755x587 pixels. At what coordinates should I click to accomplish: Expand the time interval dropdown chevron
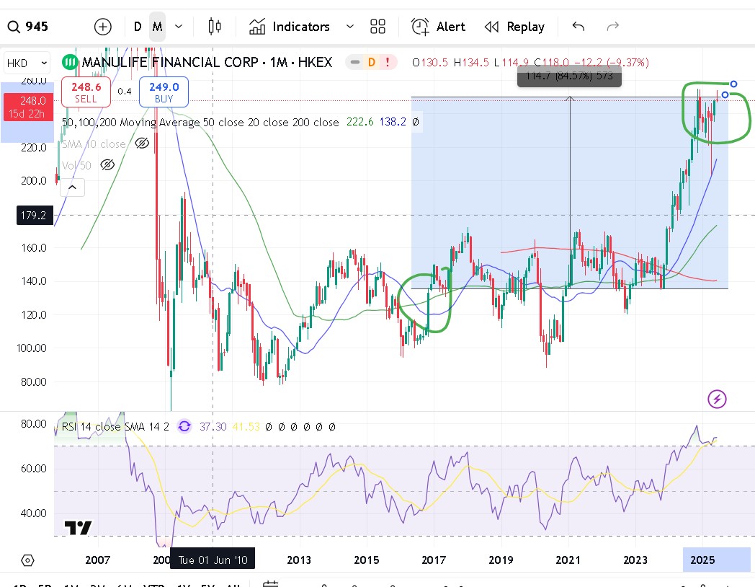[179, 27]
